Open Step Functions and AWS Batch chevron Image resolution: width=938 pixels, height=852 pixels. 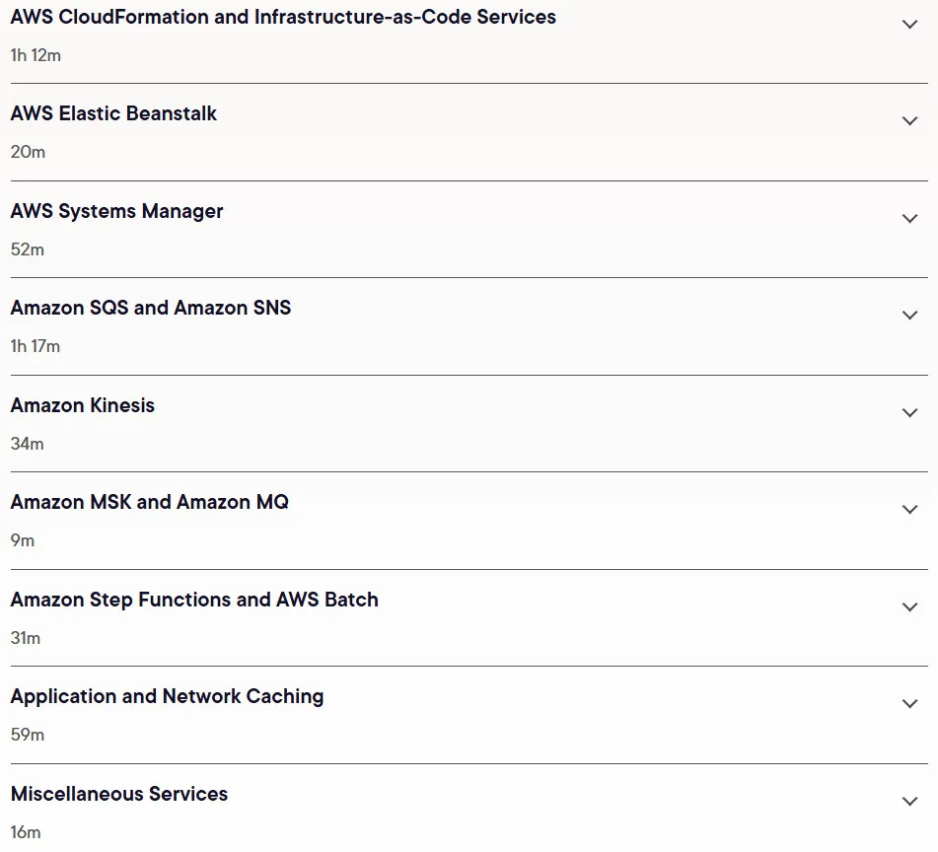(909, 606)
